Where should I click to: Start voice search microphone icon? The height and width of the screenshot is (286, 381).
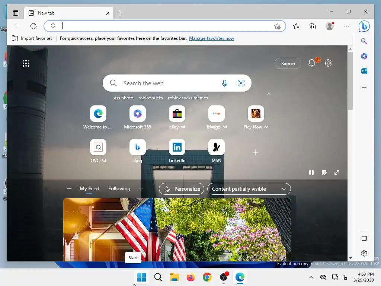tap(225, 83)
